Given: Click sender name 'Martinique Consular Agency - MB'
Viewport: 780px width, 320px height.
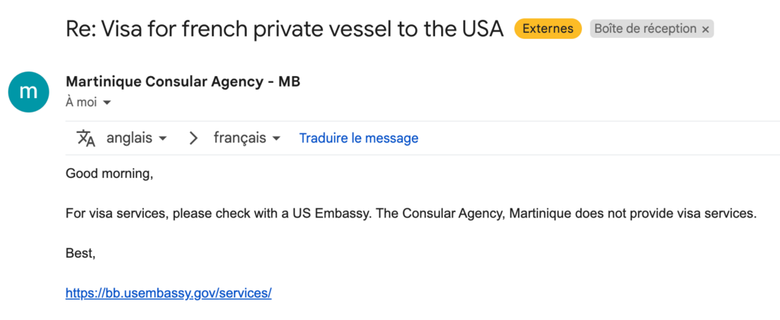Looking at the screenshot, I should pyautogui.click(x=183, y=81).
